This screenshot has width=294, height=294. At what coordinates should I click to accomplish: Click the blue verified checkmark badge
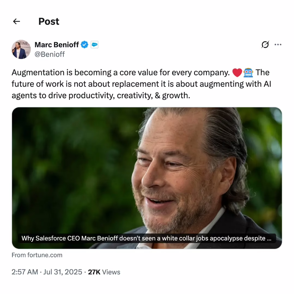[x=85, y=45]
